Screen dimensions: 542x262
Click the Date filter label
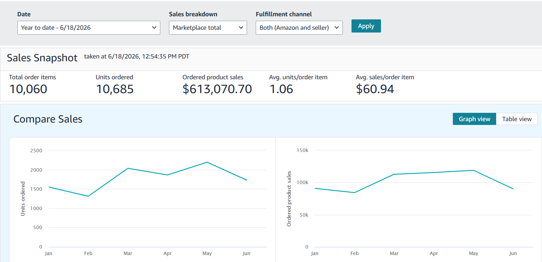point(24,14)
